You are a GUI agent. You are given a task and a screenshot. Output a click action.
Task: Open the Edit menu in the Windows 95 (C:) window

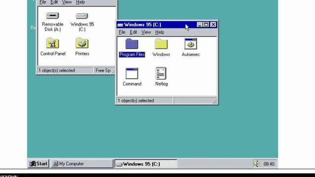pyautogui.click(x=133, y=32)
